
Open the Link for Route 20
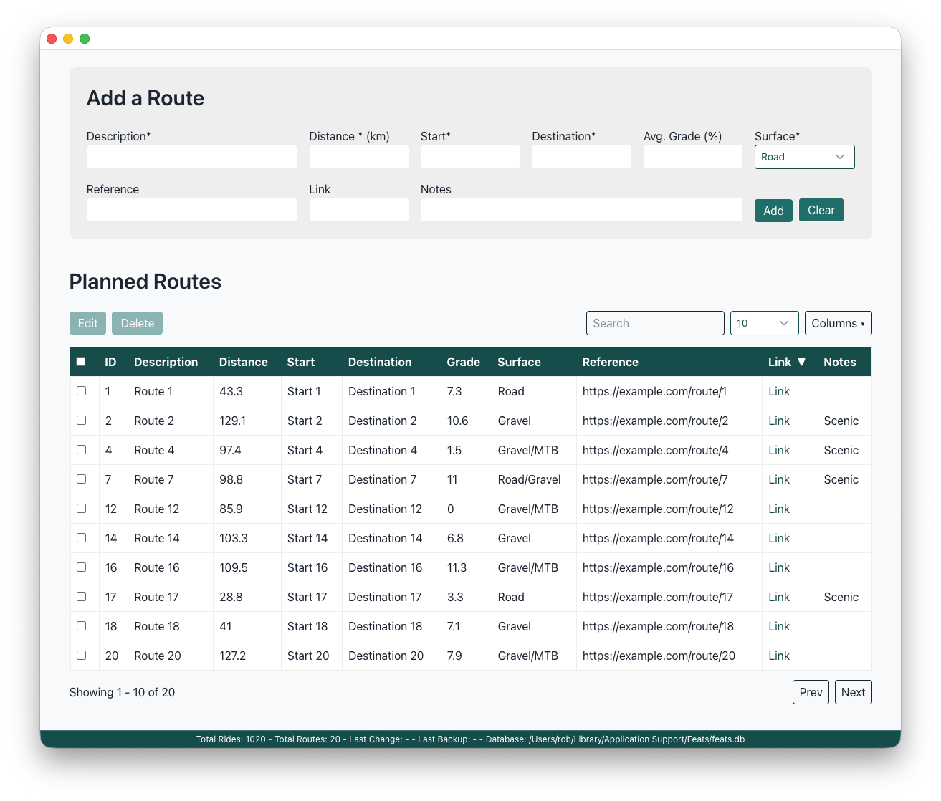779,656
